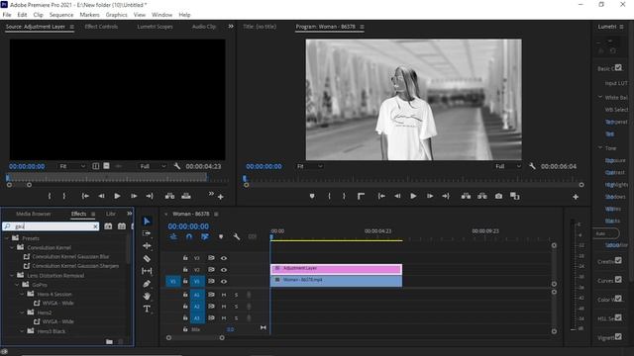This screenshot has width=634, height=356.
Task: Toggle Vignette checkbox in Lumetri
Action: point(618,336)
